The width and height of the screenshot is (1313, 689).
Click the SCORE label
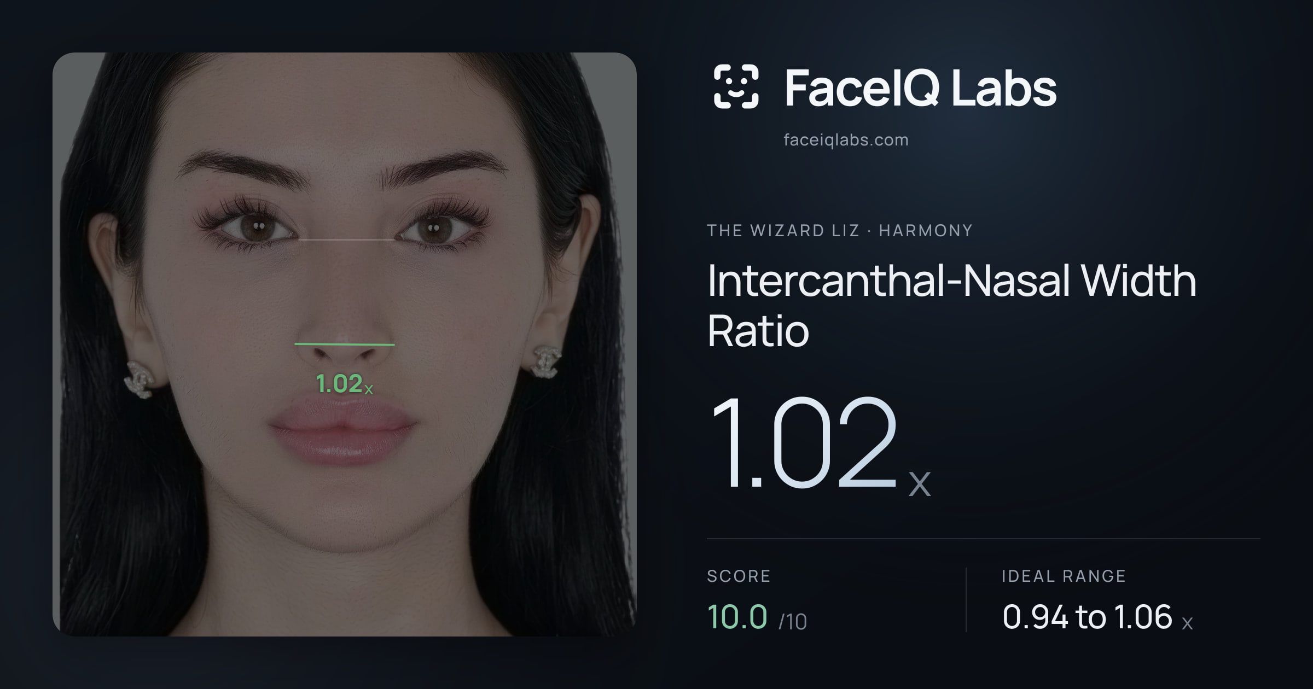tap(739, 576)
